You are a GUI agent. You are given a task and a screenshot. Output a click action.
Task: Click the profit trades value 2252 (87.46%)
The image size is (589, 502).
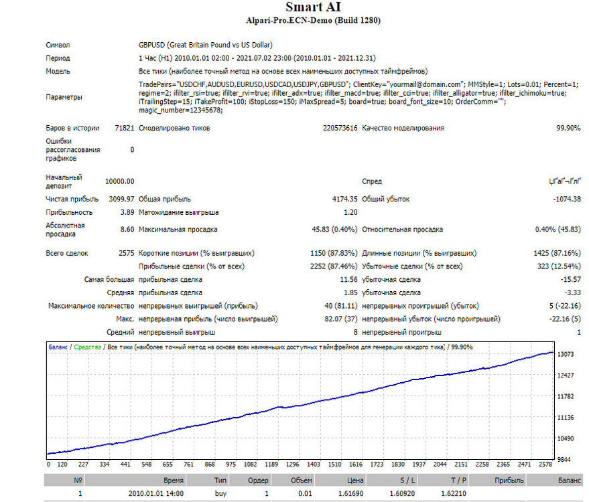click(x=334, y=266)
